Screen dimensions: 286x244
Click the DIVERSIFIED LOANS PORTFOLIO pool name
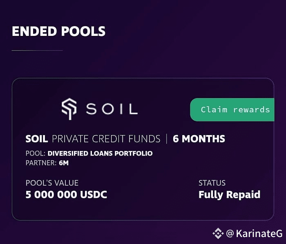pos(100,153)
